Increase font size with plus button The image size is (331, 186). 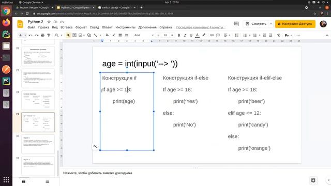click(172, 35)
